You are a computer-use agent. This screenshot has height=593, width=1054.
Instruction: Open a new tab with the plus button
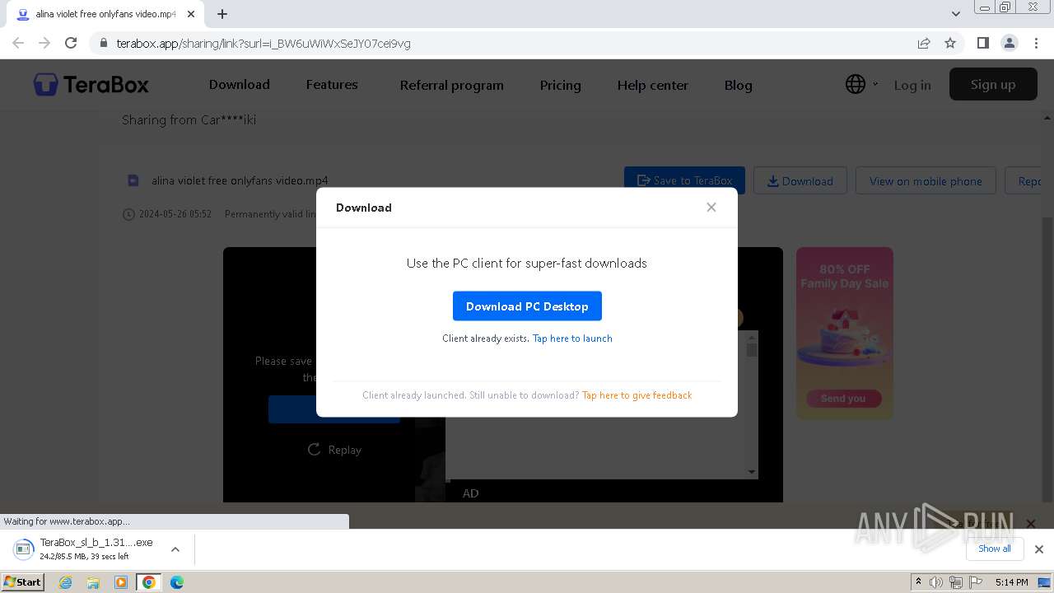(x=222, y=14)
